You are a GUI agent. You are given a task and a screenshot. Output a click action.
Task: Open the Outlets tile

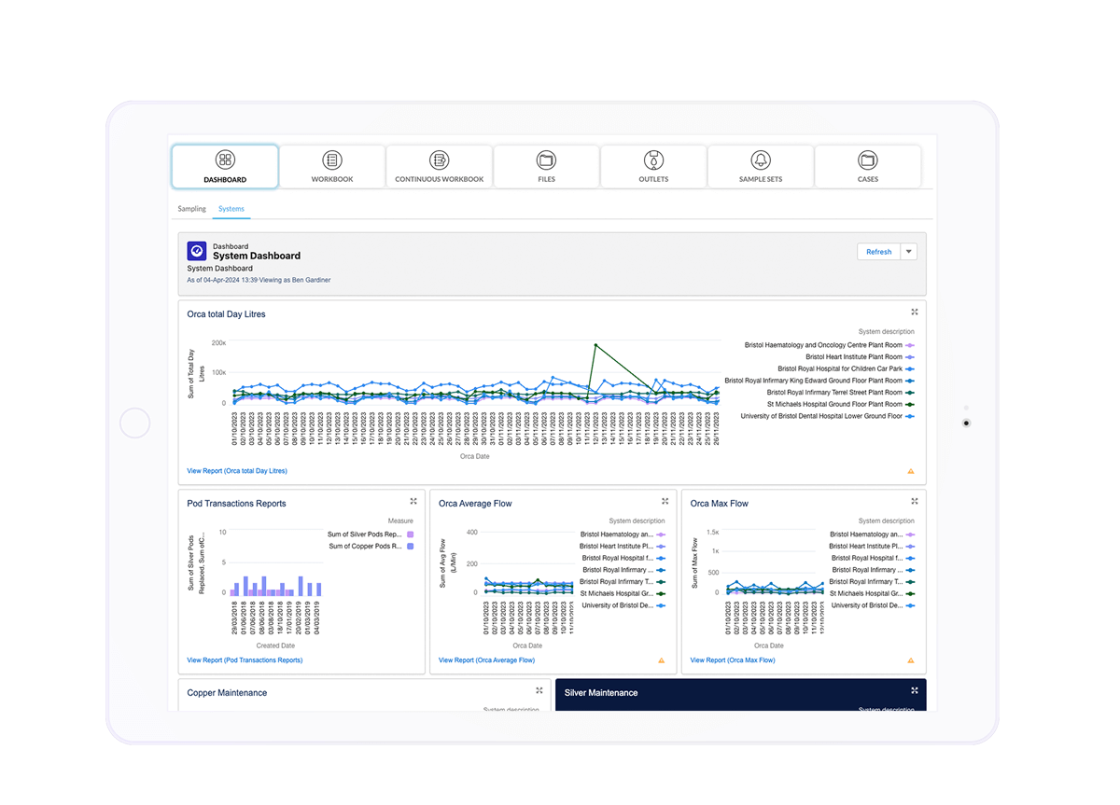[x=653, y=167]
